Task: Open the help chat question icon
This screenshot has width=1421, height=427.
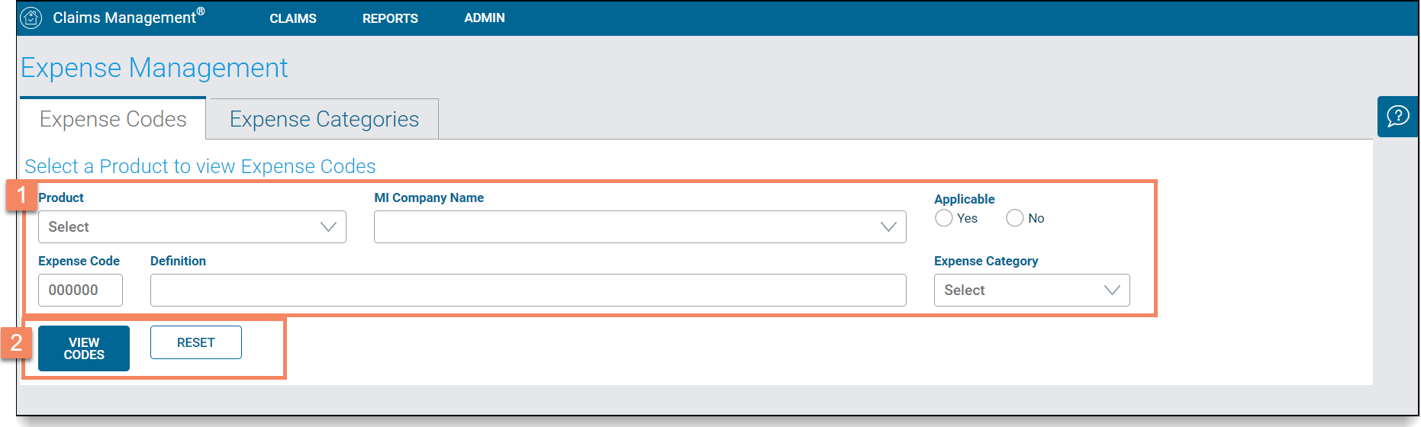Action: [x=1397, y=117]
